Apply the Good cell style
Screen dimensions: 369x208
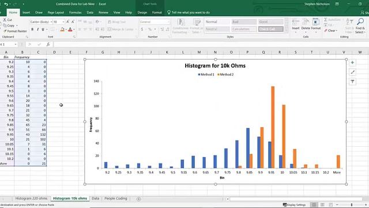coord(270,22)
